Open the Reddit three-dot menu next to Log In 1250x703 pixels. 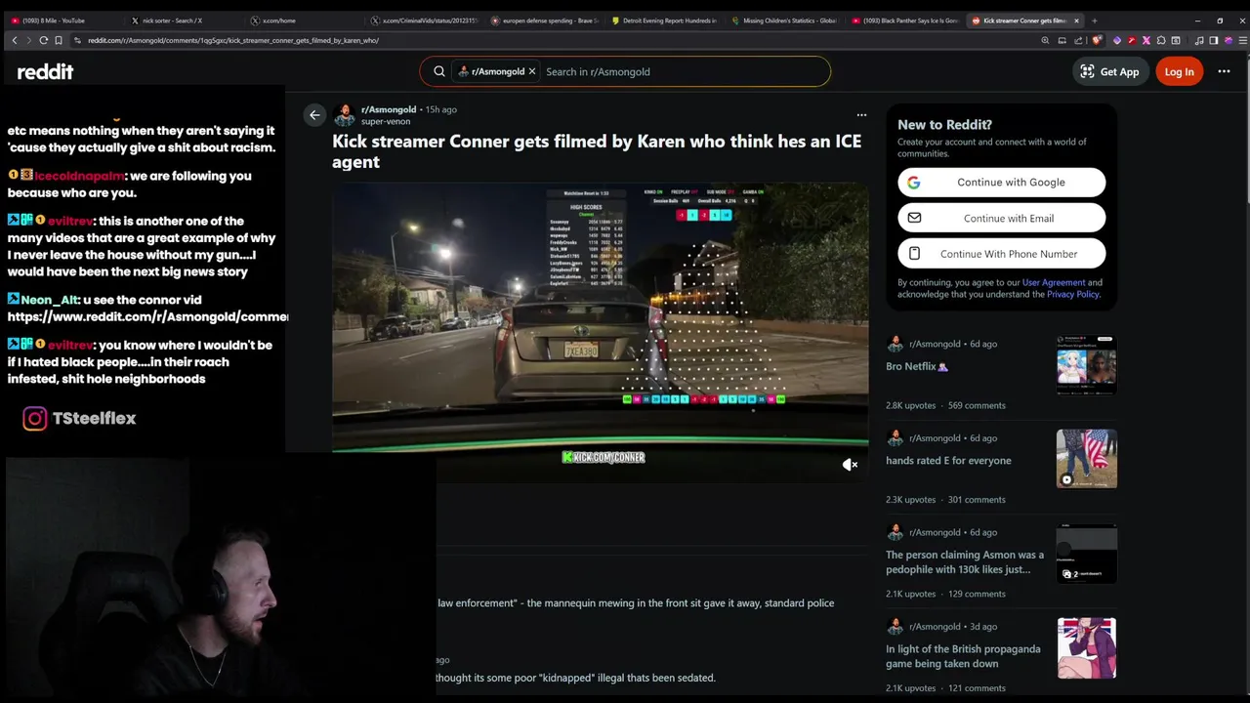pos(1224,71)
